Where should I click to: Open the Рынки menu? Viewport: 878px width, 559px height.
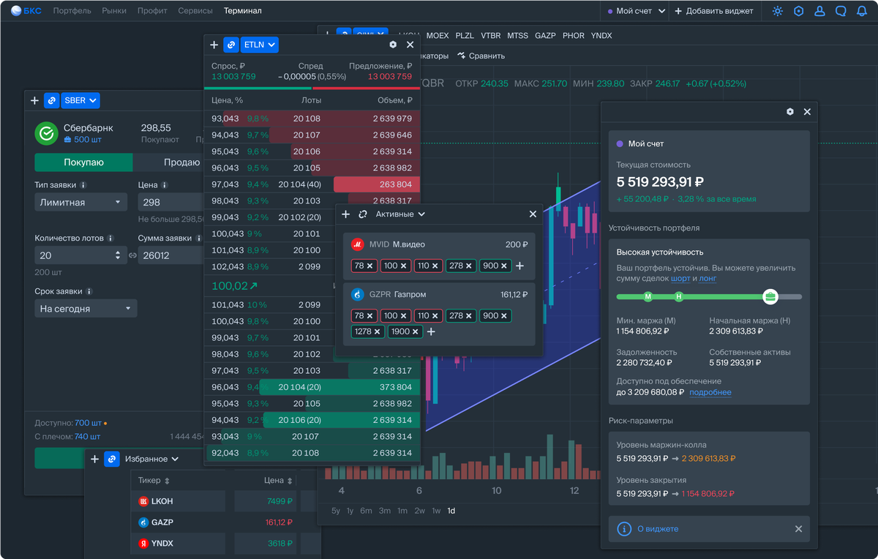(x=114, y=11)
